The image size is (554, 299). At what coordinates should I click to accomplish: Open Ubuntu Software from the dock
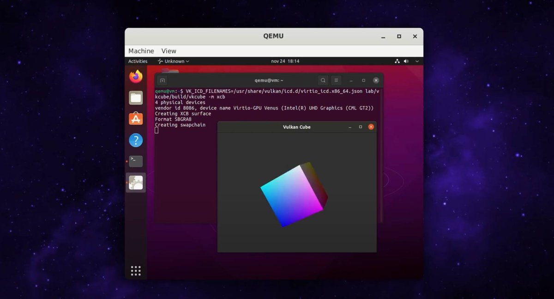coord(136,119)
